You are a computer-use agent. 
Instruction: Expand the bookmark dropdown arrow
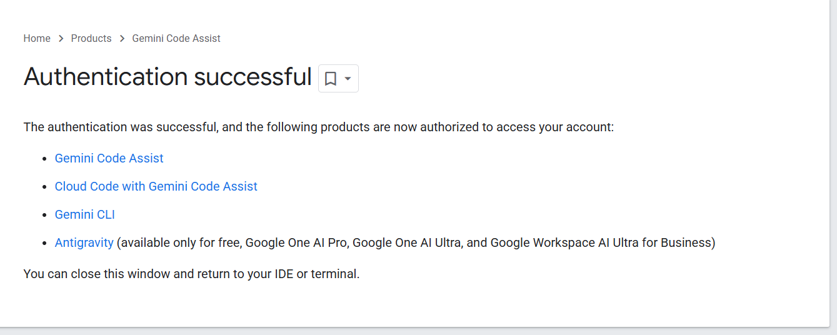coord(348,79)
